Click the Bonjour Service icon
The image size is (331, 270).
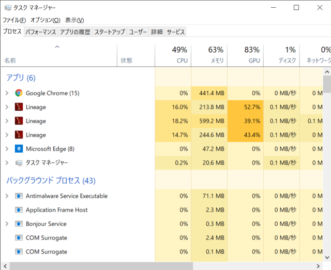coord(19,224)
